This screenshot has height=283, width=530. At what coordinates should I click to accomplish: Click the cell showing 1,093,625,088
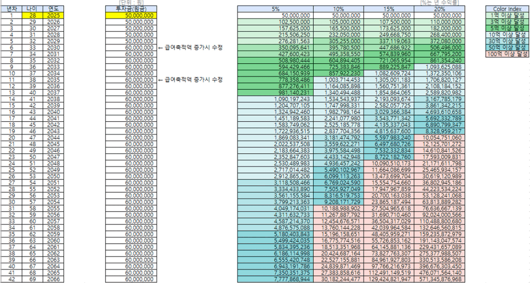pyautogui.click(x=439, y=66)
